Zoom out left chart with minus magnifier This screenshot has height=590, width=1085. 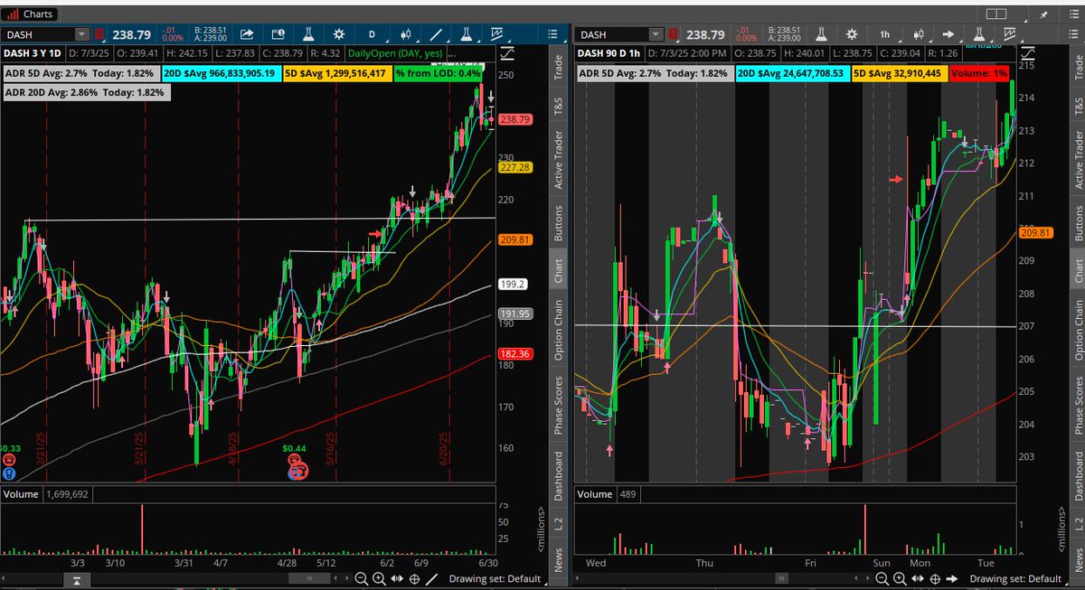(361, 578)
